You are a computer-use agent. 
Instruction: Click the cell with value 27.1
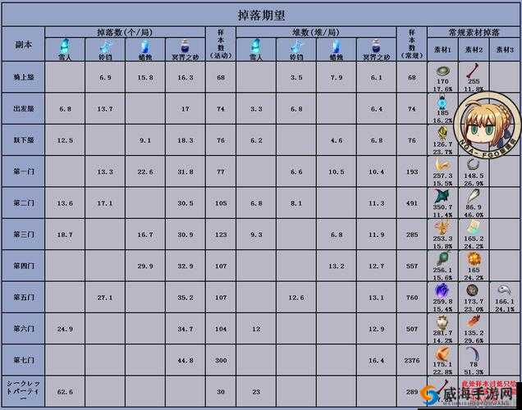point(105,298)
